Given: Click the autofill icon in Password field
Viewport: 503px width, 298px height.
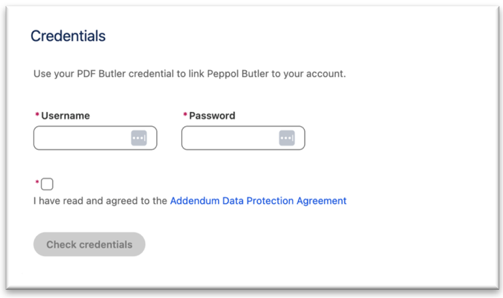Looking at the screenshot, I should click(287, 138).
